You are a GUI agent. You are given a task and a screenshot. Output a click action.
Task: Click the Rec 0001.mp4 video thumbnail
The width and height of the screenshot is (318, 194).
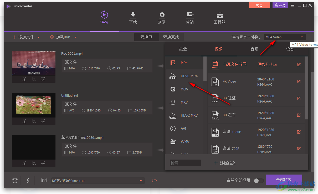34,63
